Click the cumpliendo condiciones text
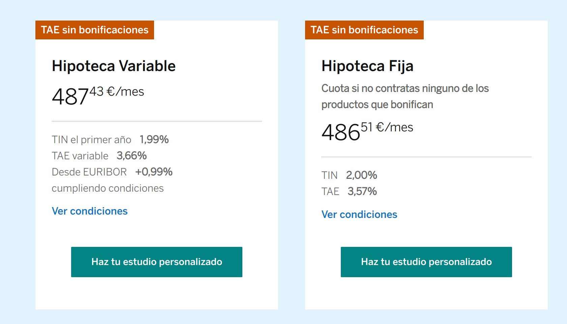Image resolution: width=567 pixels, height=324 pixels. 108,188
